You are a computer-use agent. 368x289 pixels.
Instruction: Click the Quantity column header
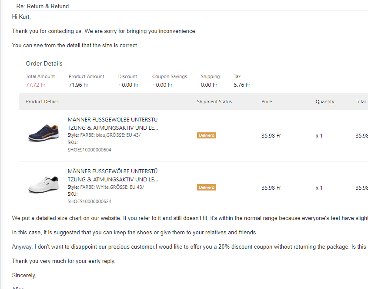[325, 102]
